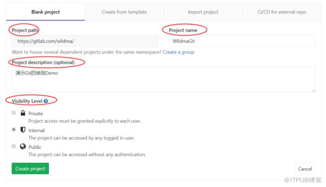
Task: Open the Visibility Level help icon
Action: 46,101
